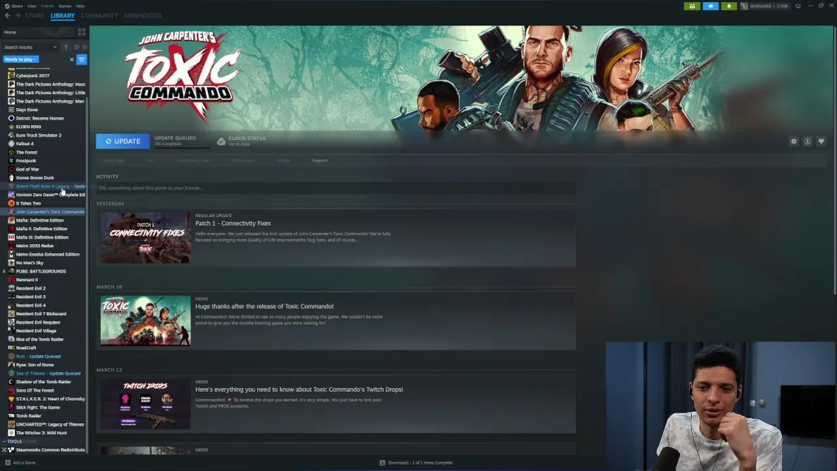Click the Cloud Status icon

point(221,141)
